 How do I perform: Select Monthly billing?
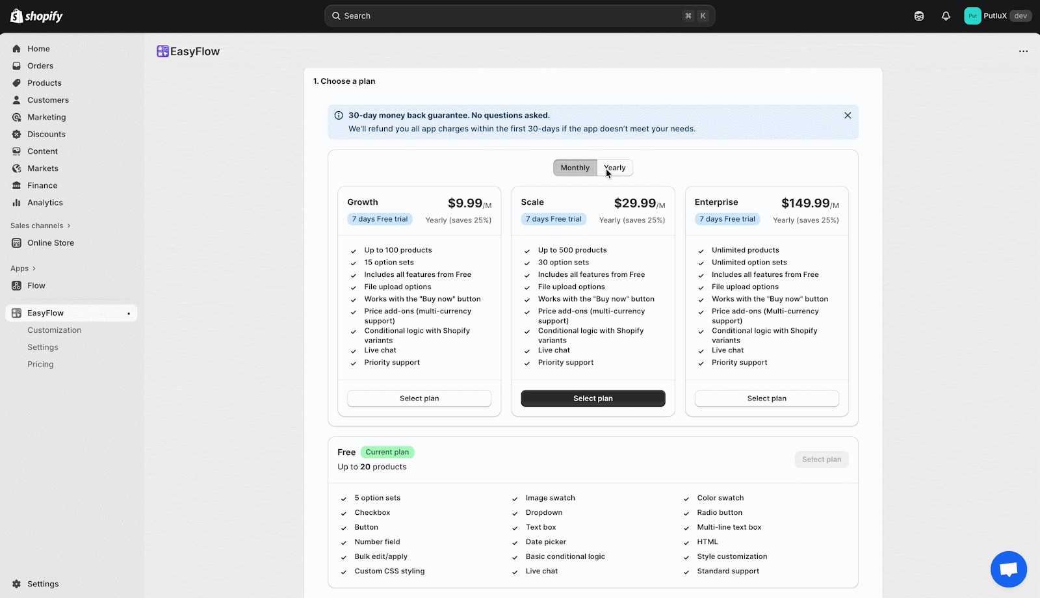575,167
